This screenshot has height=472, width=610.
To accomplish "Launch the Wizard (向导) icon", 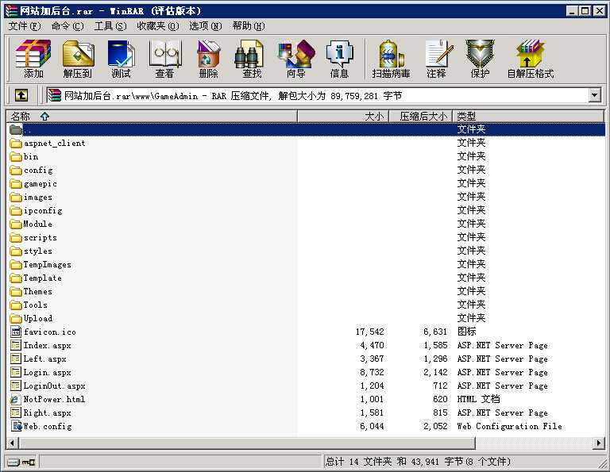I will [295, 58].
